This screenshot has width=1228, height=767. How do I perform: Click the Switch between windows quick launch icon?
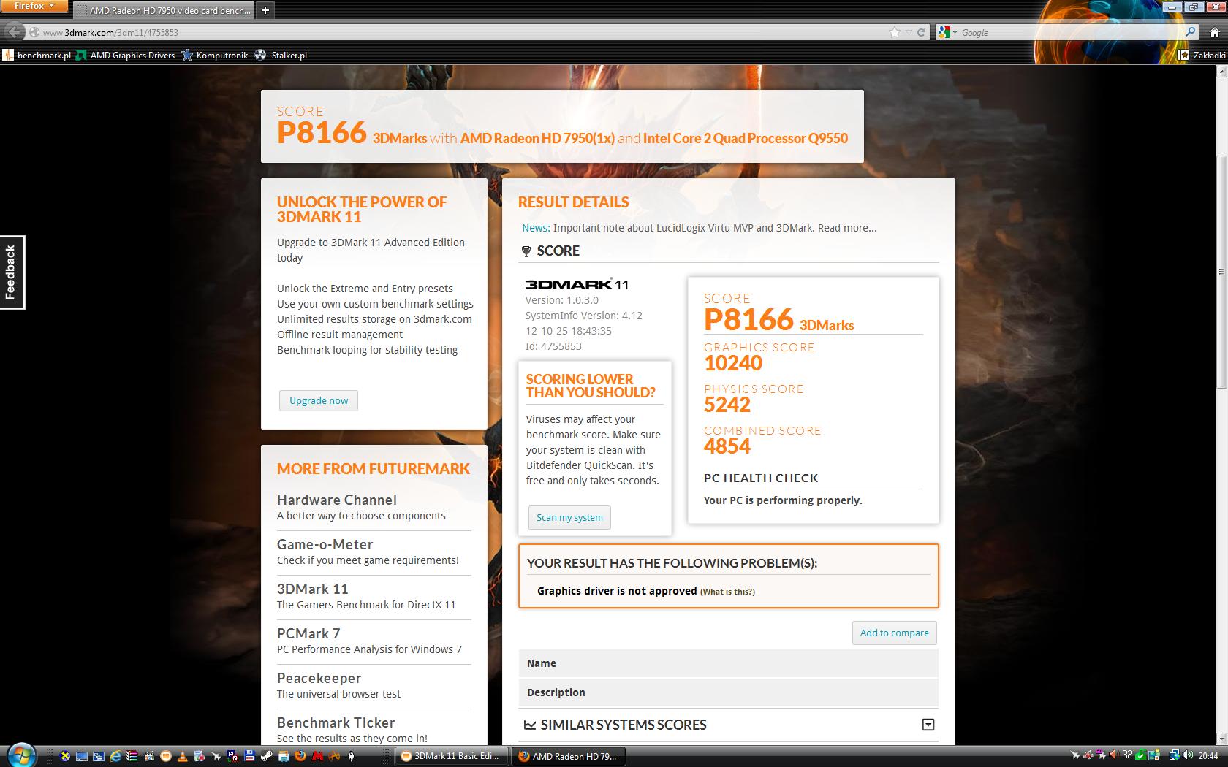coord(99,756)
